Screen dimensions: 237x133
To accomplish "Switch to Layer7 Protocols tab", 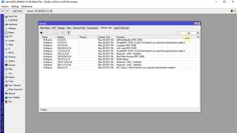I will 121,28.
